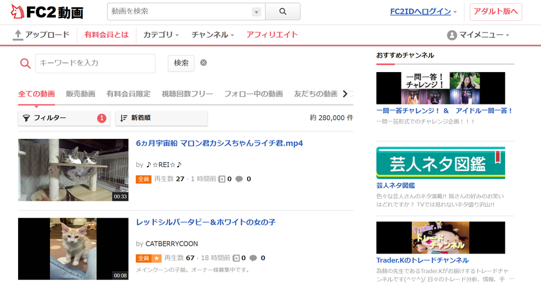Open the 芸人ネタ図鑑 channel link
The image size is (541, 286).
tap(396, 186)
